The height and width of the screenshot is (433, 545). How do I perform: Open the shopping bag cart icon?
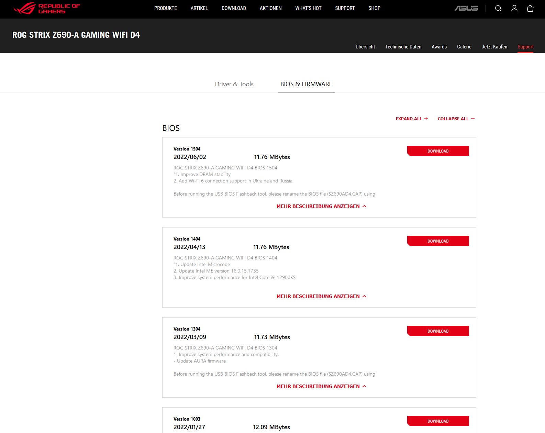530,8
